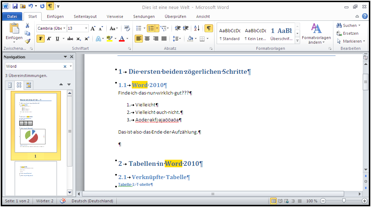Click the Markieren button
Viewport: 371px width, 207px height.
[351, 41]
